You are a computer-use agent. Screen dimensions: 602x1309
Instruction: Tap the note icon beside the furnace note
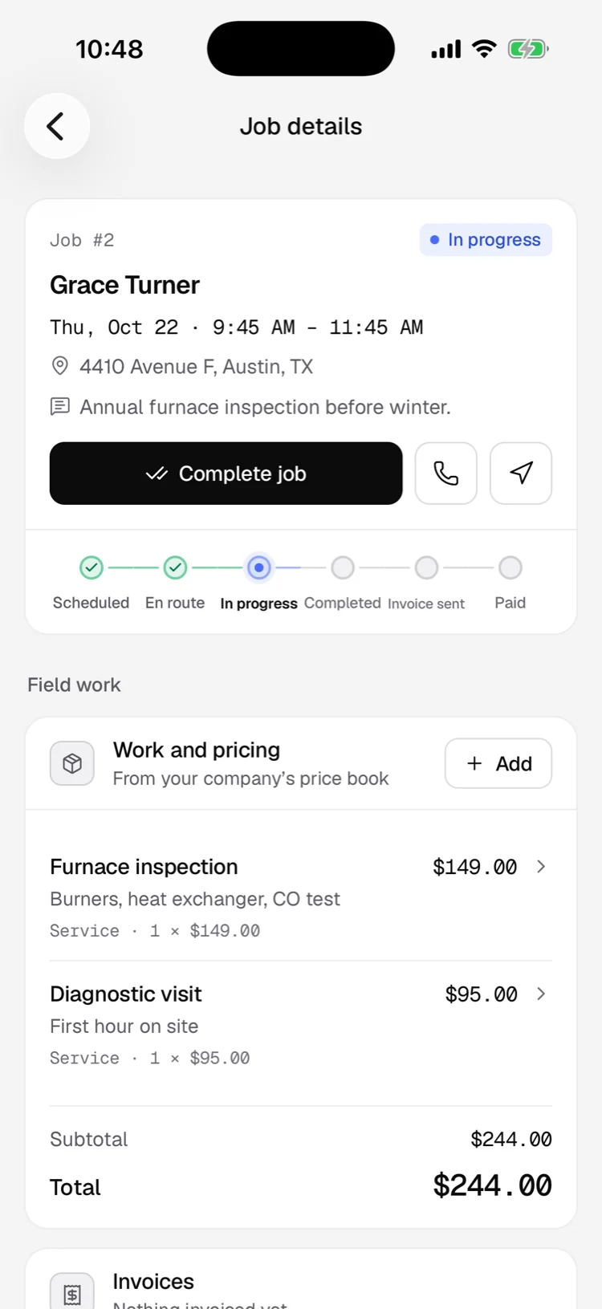click(59, 407)
